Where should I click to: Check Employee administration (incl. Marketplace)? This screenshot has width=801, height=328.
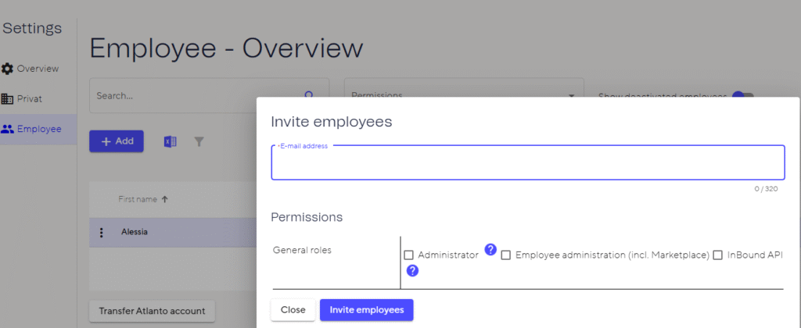(506, 255)
